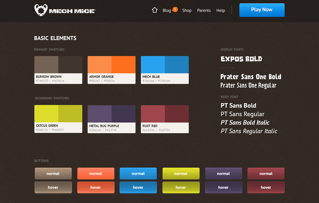The height and width of the screenshot is (203, 319).
Task: Click the yellow-green normal button
Action: point(181,173)
